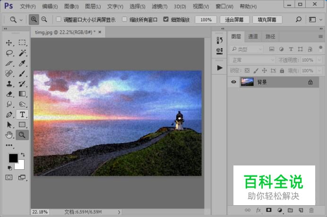The image size is (327, 217).
Task: Select the Magic Wand tool
Action: (x=22, y=53)
